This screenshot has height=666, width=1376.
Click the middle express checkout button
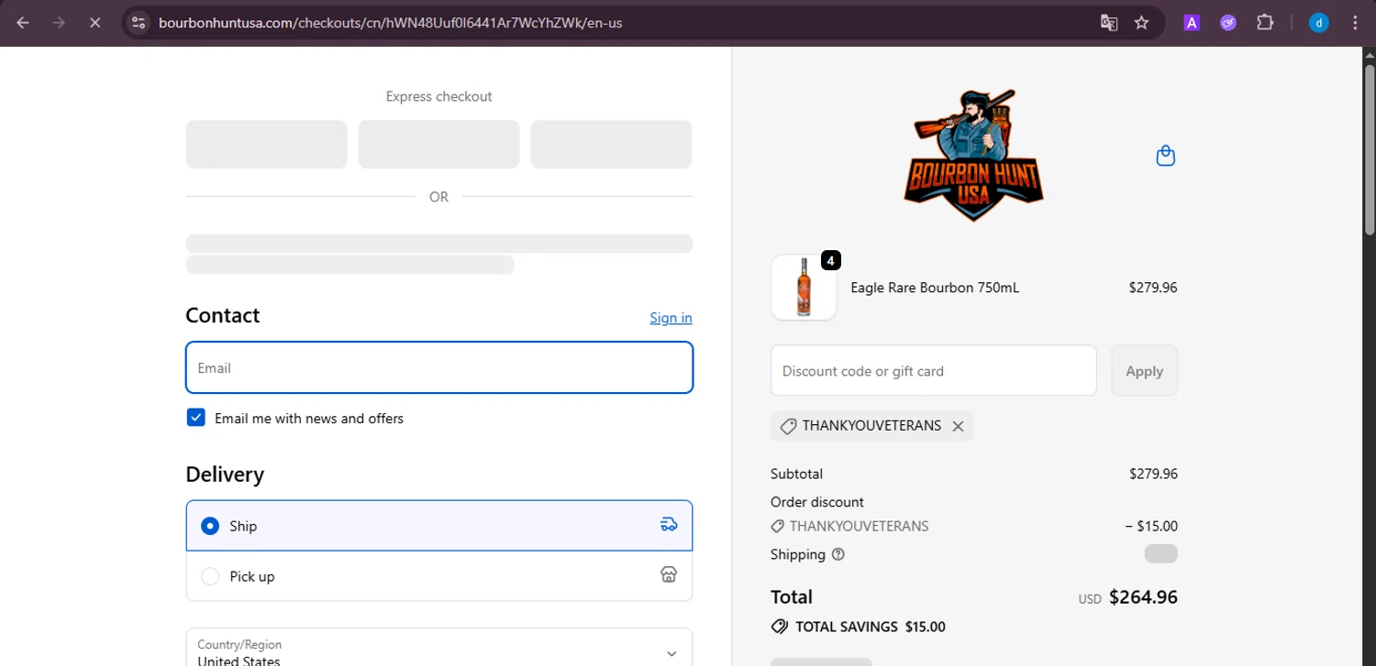(438, 145)
